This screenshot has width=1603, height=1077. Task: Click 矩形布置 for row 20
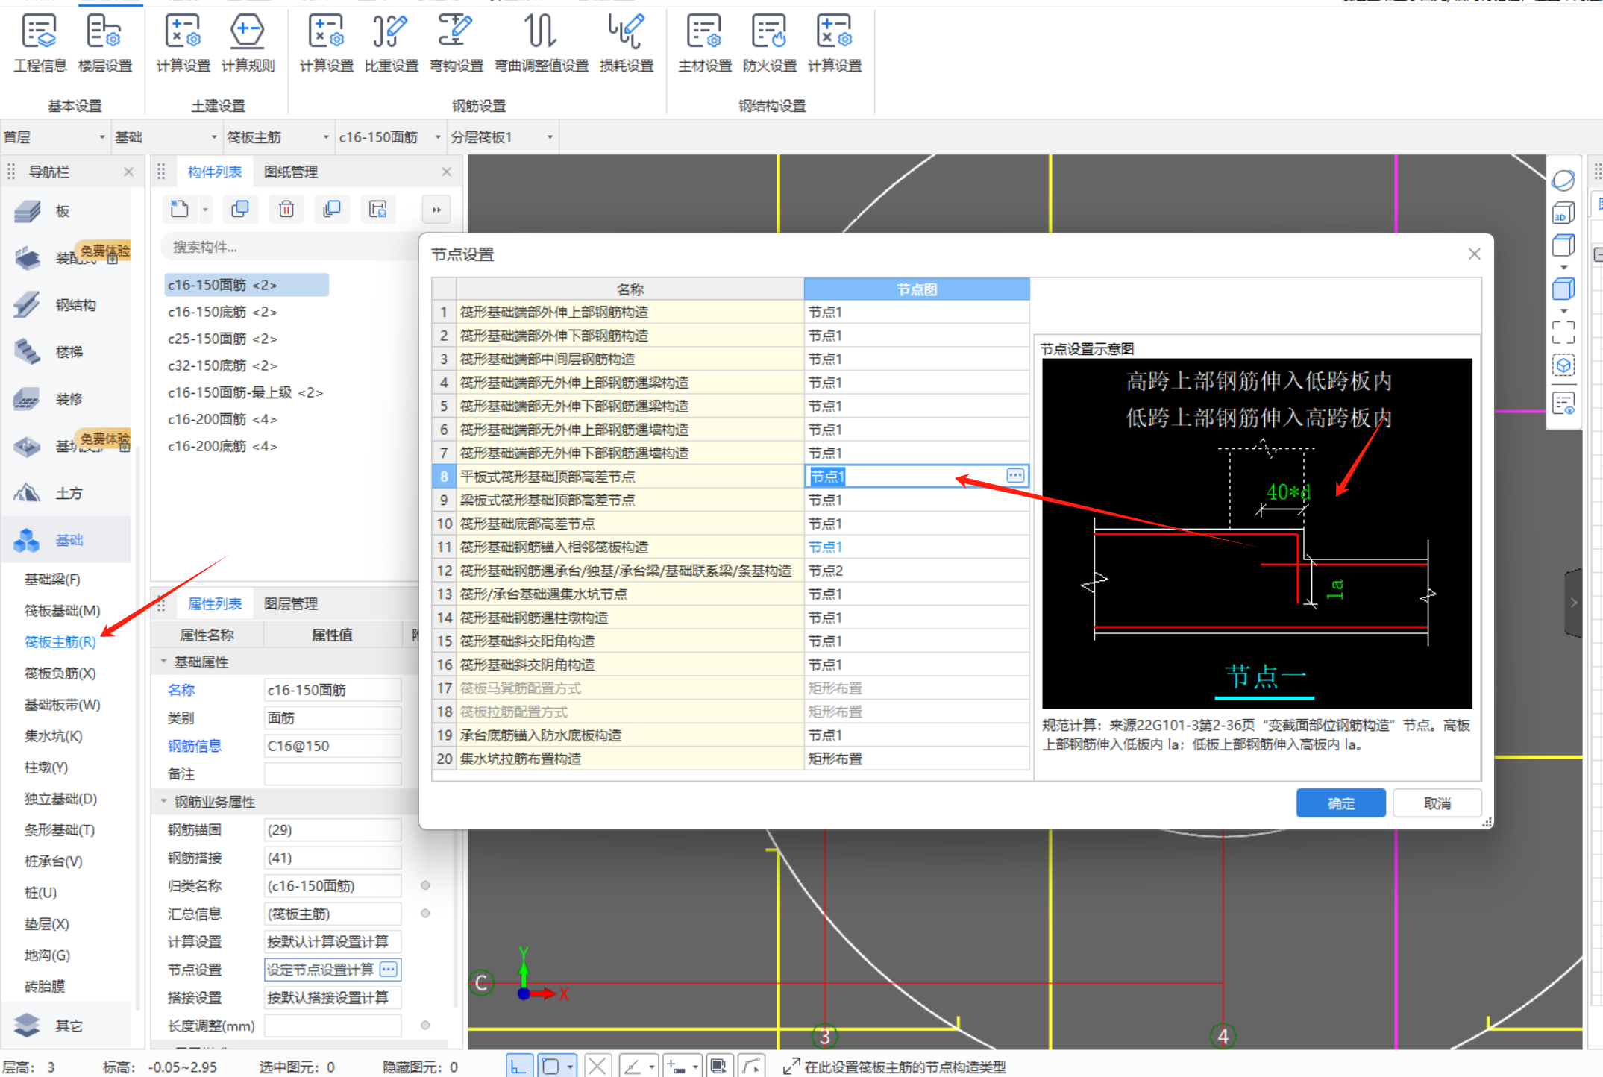(x=916, y=759)
